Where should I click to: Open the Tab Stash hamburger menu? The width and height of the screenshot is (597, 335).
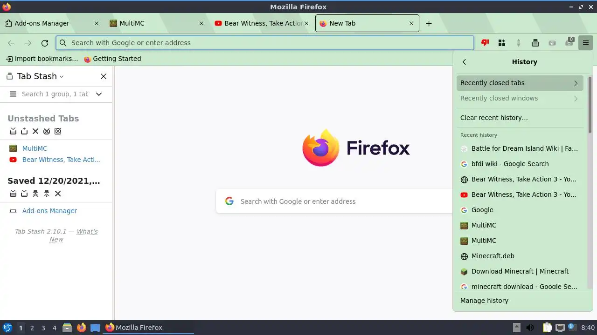click(13, 94)
